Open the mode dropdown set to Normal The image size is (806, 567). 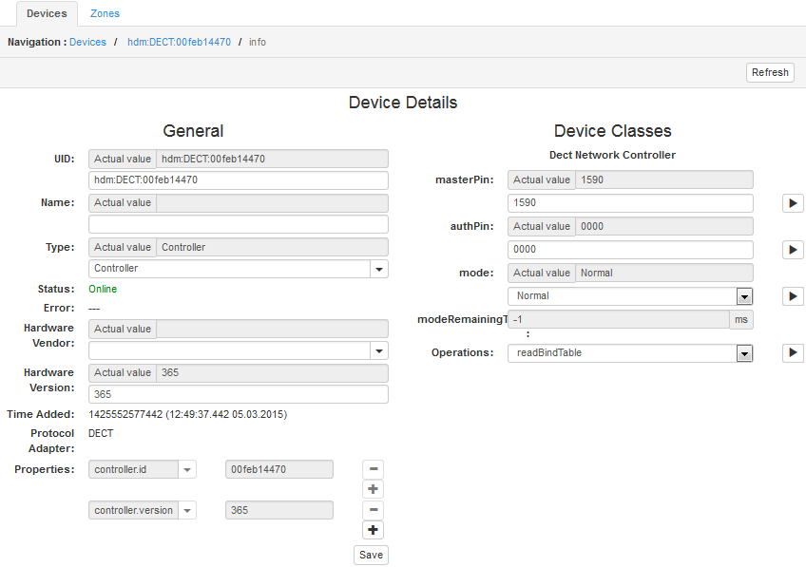pyautogui.click(x=744, y=295)
